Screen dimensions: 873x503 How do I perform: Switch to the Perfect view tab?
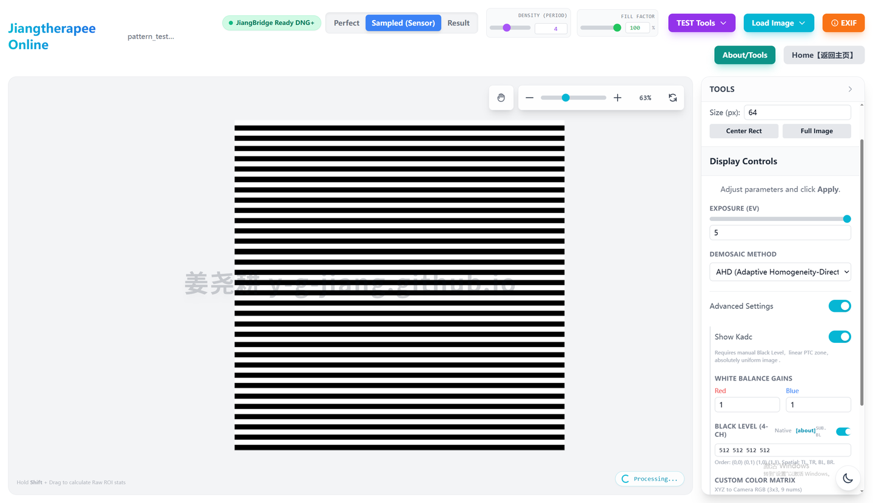coord(346,23)
